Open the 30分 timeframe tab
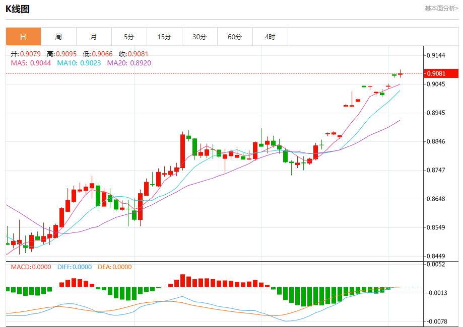 [x=200, y=37]
